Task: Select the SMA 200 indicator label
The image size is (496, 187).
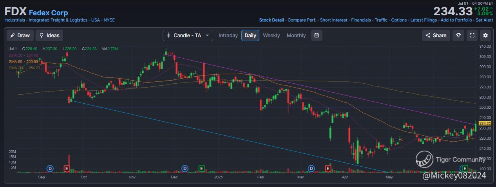Action: click(24, 68)
